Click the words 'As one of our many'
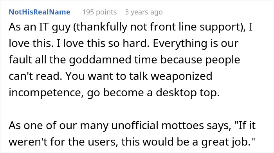The height and width of the screenshot is (153, 274). tap(58, 125)
